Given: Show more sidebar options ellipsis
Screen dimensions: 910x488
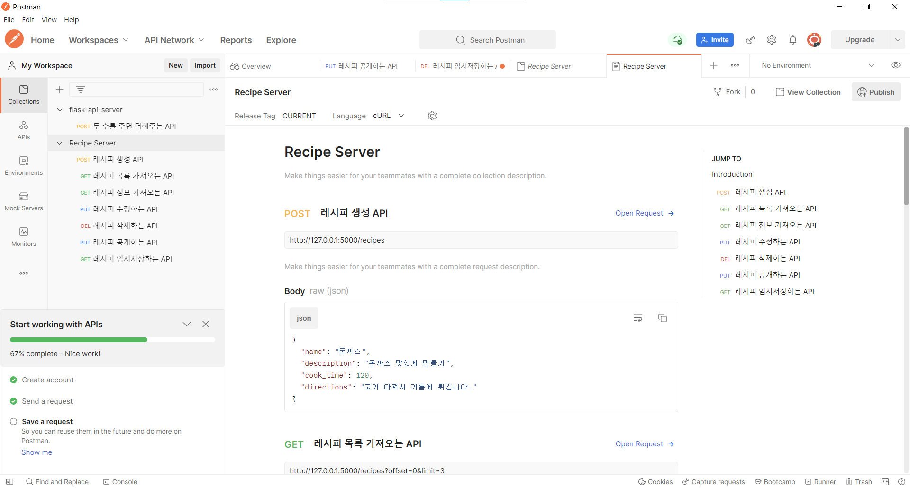Looking at the screenshot, I should pos(24,273).
